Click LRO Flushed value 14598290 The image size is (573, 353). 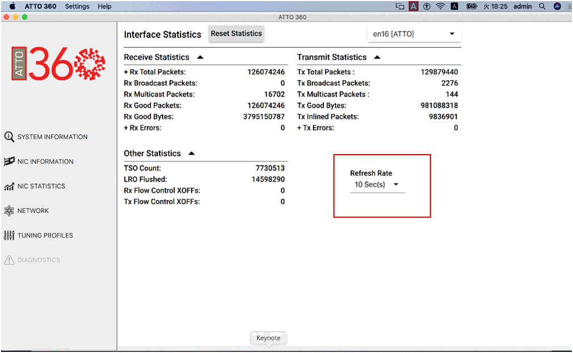tap(268, 179)
